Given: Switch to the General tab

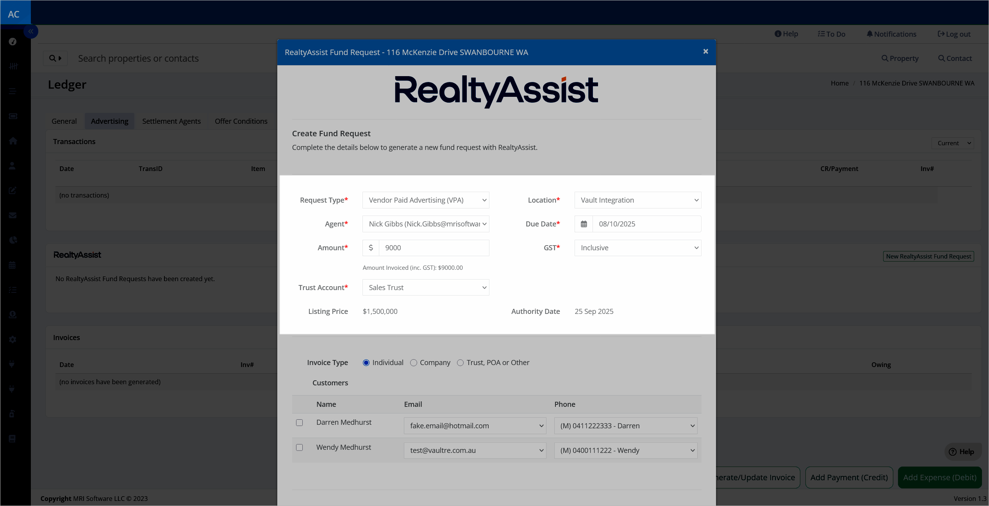Looking at the screenshot, I should [x=64, y=121].
